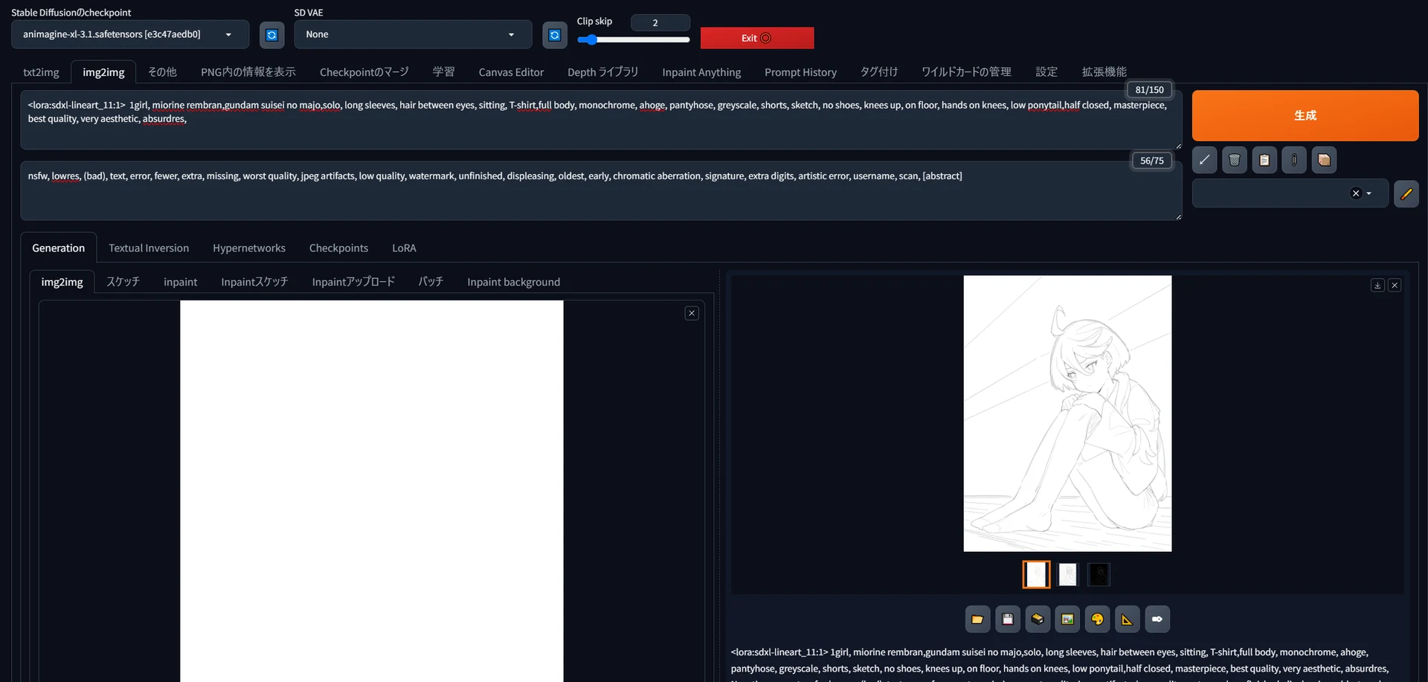The image size is (1428, 682).
Task: Switch to the スケッチ sub-tab
Action: pos(123,282)
